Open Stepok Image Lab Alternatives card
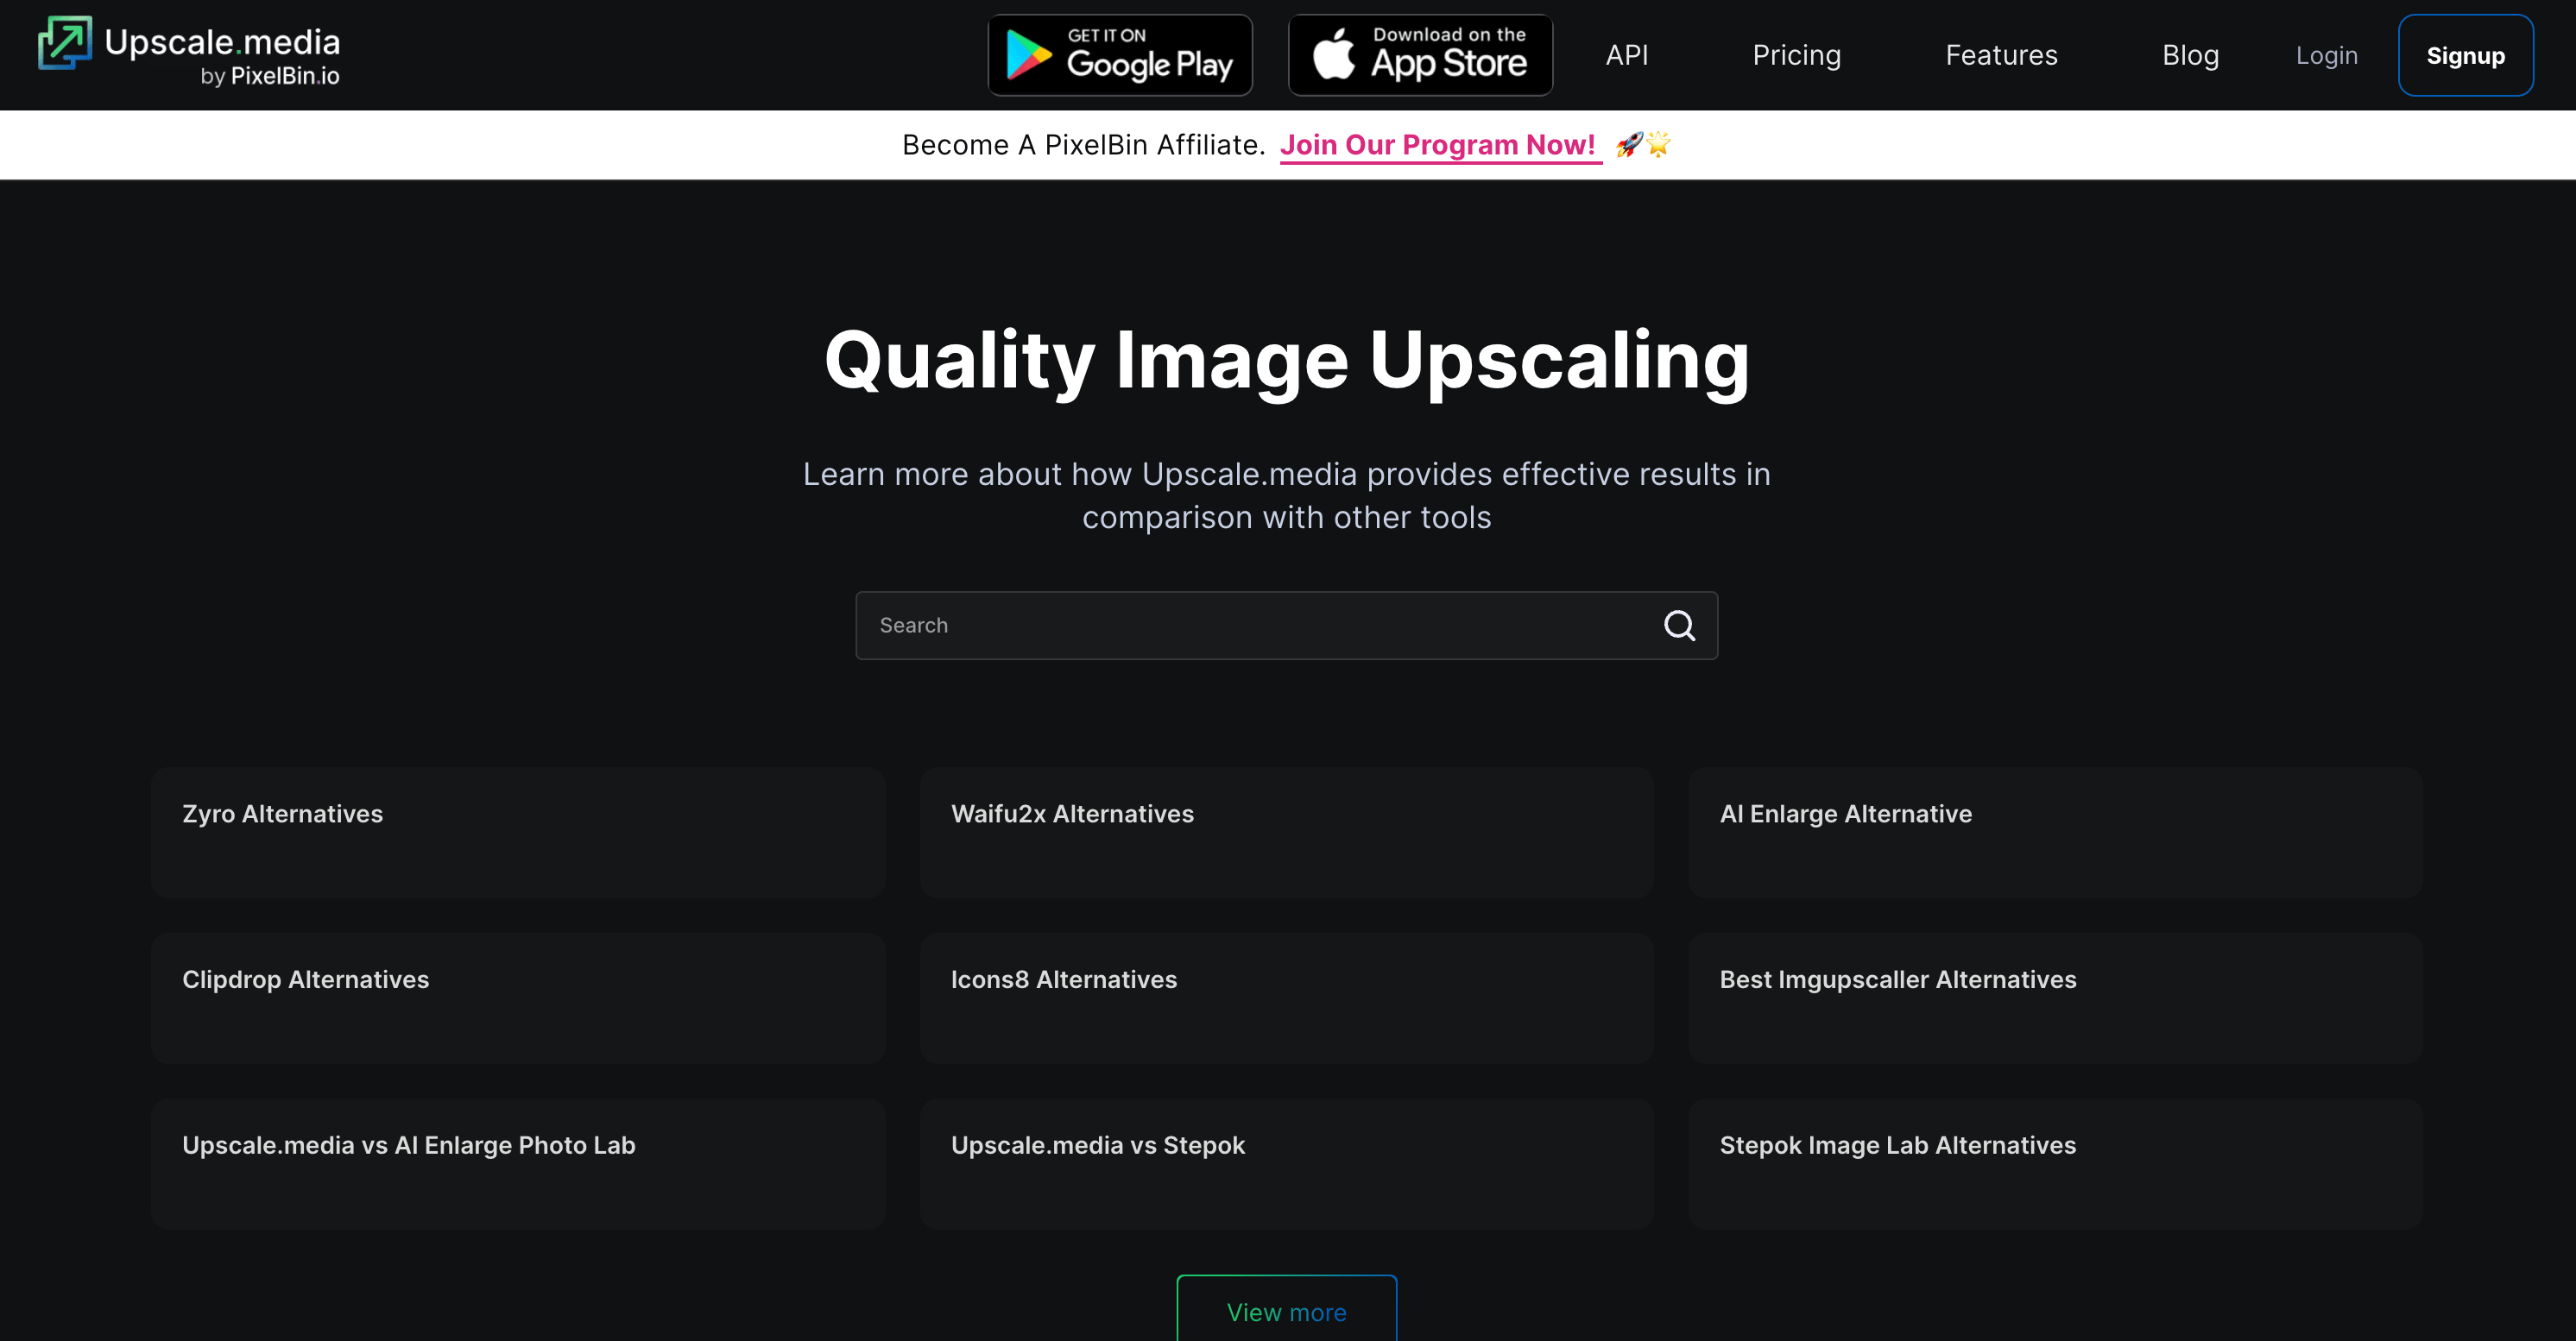 coord(2054,1163)
